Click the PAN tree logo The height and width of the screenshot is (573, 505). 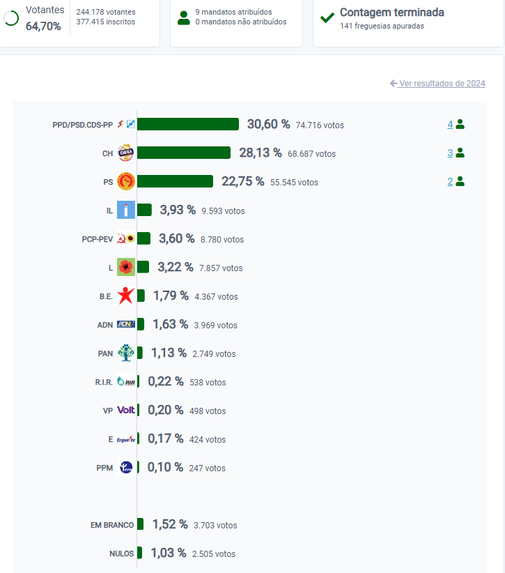coord(125,353)
